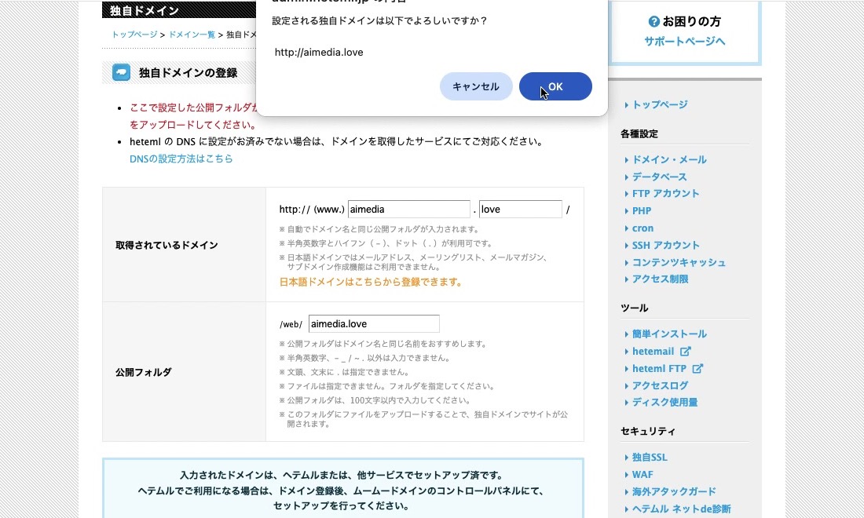Screen dimensions: 864x518
Task: Click the arrow bullet beside PHP
Action: pos(627,211)
